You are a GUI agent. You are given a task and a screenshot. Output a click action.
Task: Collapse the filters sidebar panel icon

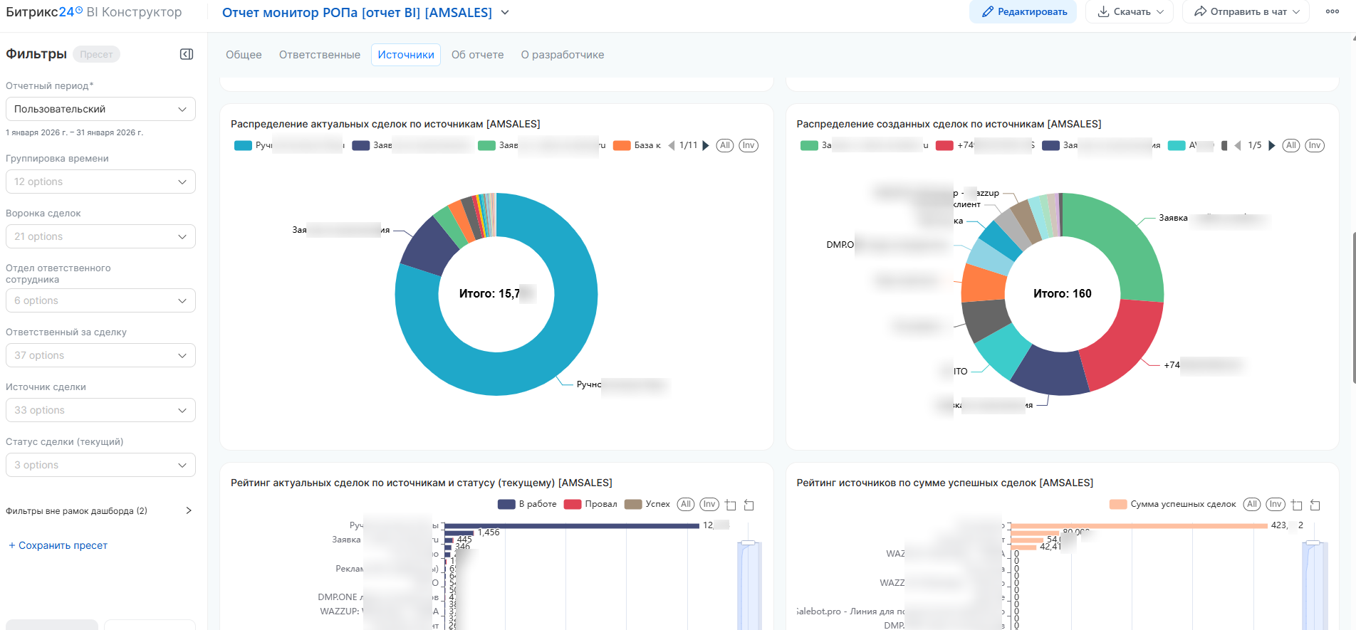pyautogui.click(x=187, y=54)
